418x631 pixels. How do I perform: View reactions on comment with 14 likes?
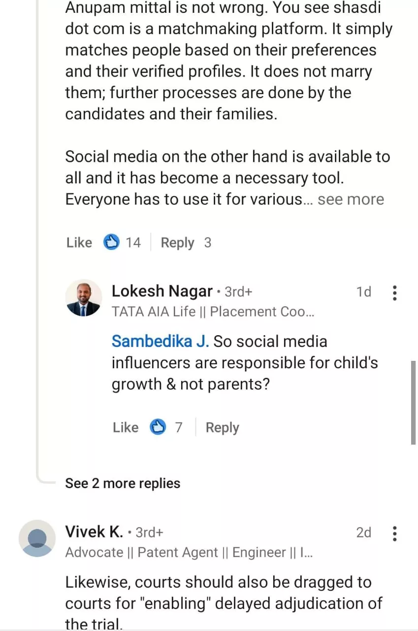pos(112,243)
